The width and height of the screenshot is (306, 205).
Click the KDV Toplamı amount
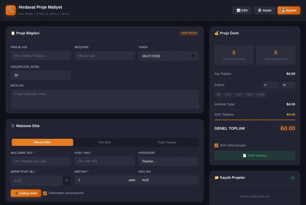(x=291, y=114)
